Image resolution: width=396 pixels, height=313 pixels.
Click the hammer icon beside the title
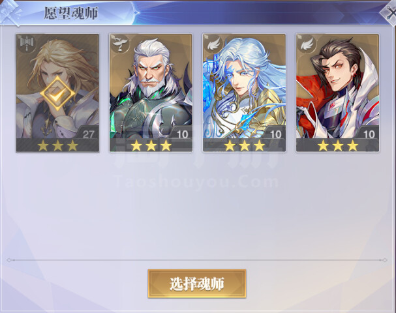(10, 12)
